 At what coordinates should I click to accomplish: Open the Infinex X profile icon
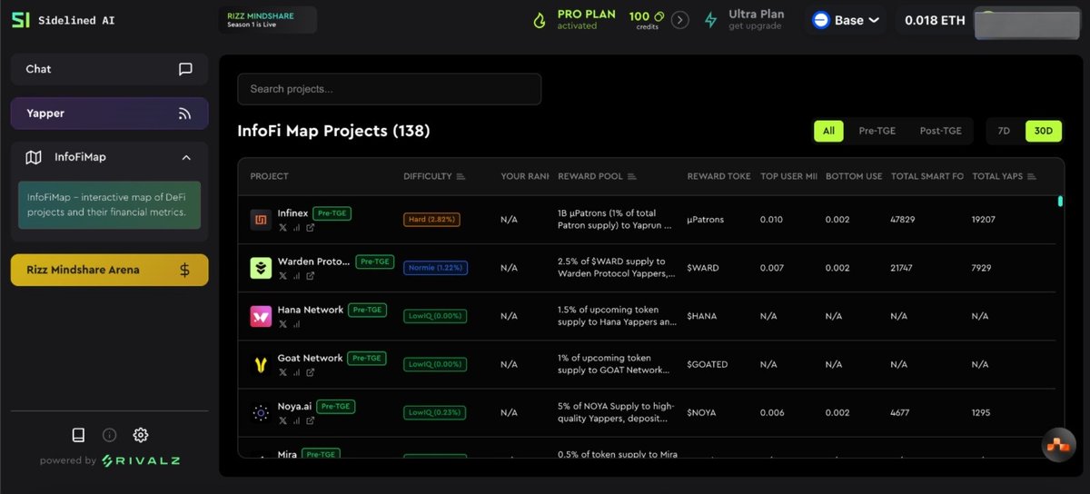[282, 227]
